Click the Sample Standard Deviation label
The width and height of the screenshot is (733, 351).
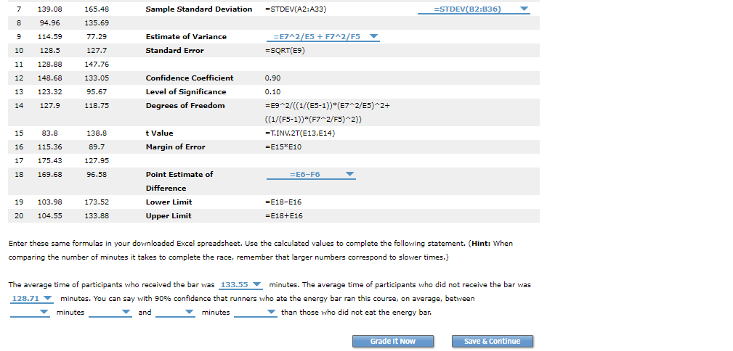[198, 9]
